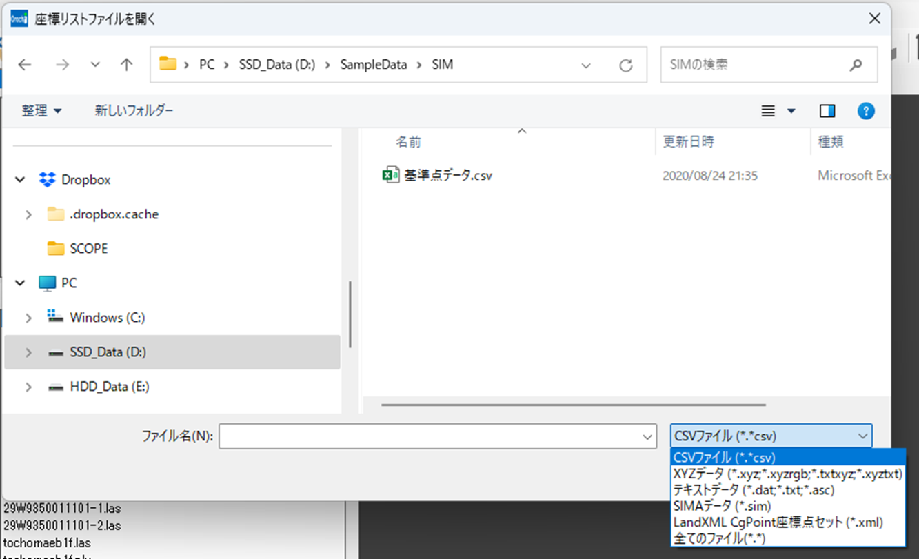The width and height of the screenshot is (919, 559).
Task: Choose LandXML CgPoint座標点セット (*.xml) option
Action: [788, 522]
